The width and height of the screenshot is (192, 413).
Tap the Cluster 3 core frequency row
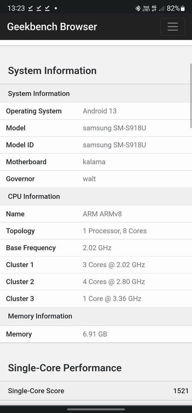[96, 298]
